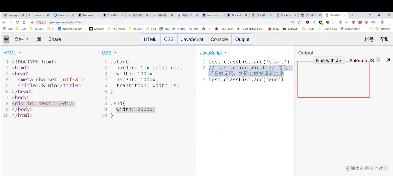Click the megaphone extension icon

(373, 22)
